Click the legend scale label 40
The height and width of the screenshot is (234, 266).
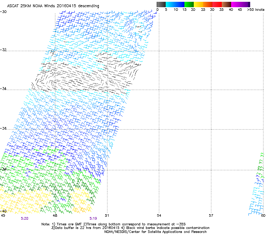click(x=231, y=10)
